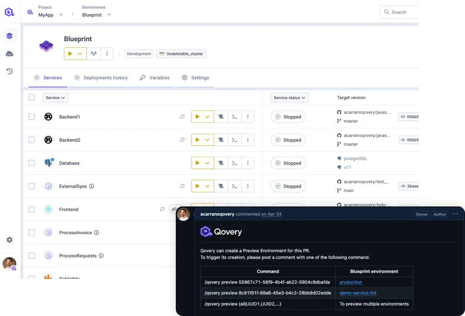This screenshot has height=316, width=465.
Task: Open ExternalSync logs icon
Action: click(x=221, y=186)
